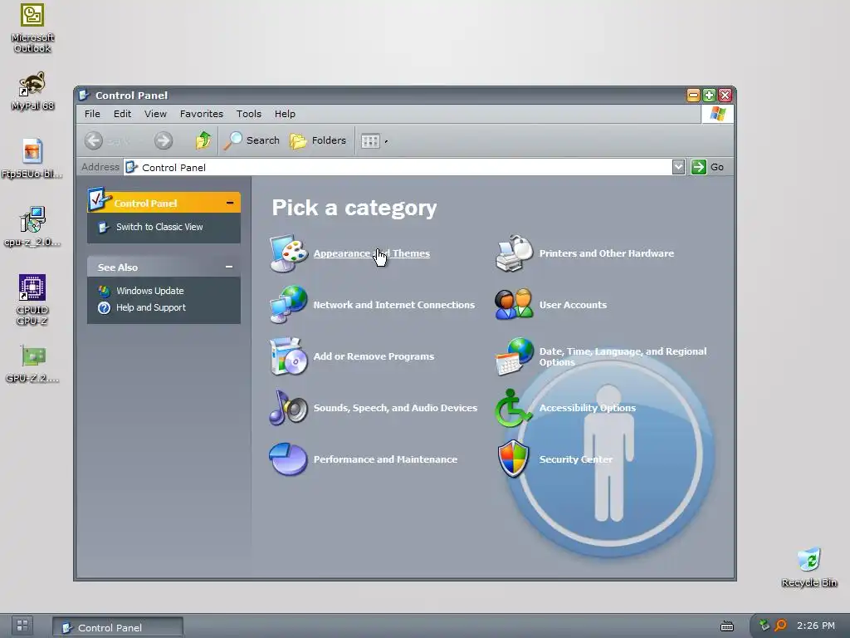
Task: Expand the Address bar dropdown arrow
Action: [678, 167]
